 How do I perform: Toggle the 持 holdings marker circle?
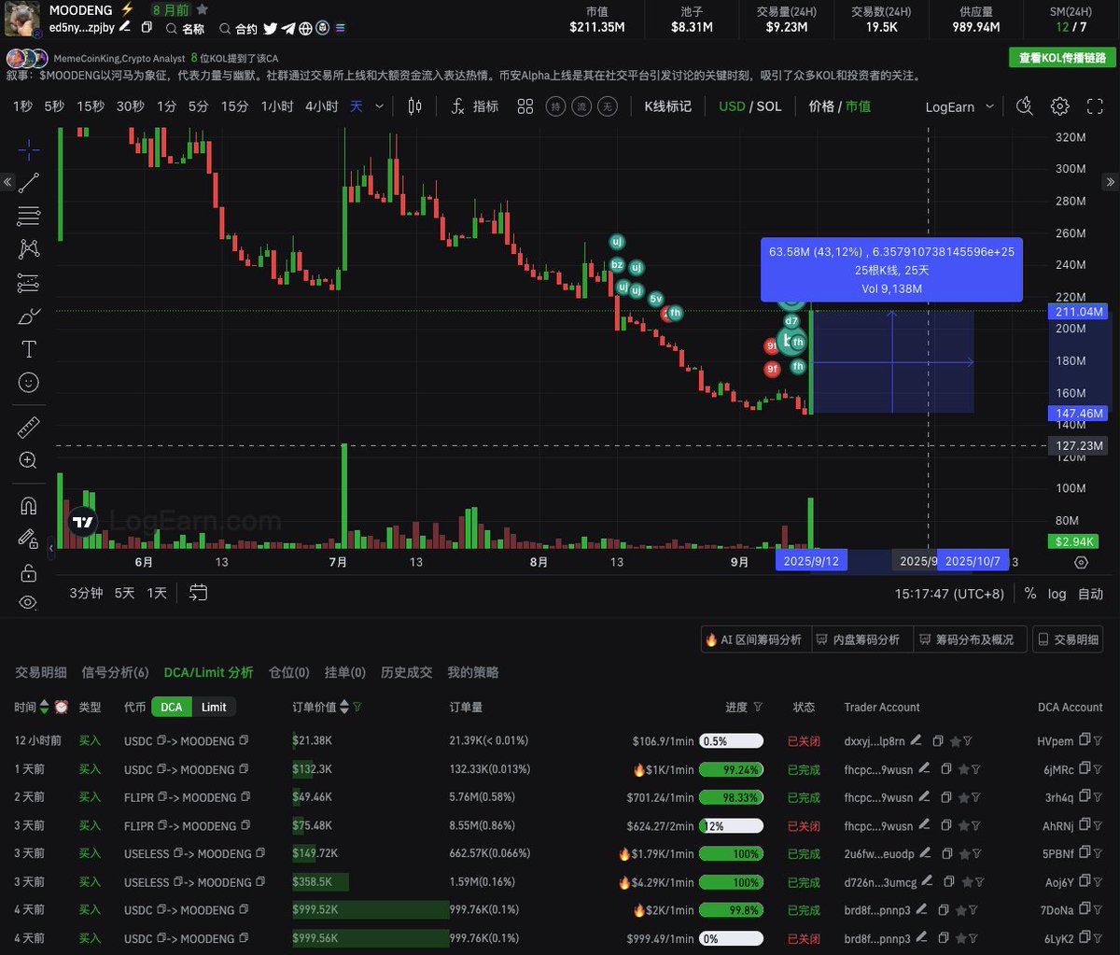(x=555, y=107)
